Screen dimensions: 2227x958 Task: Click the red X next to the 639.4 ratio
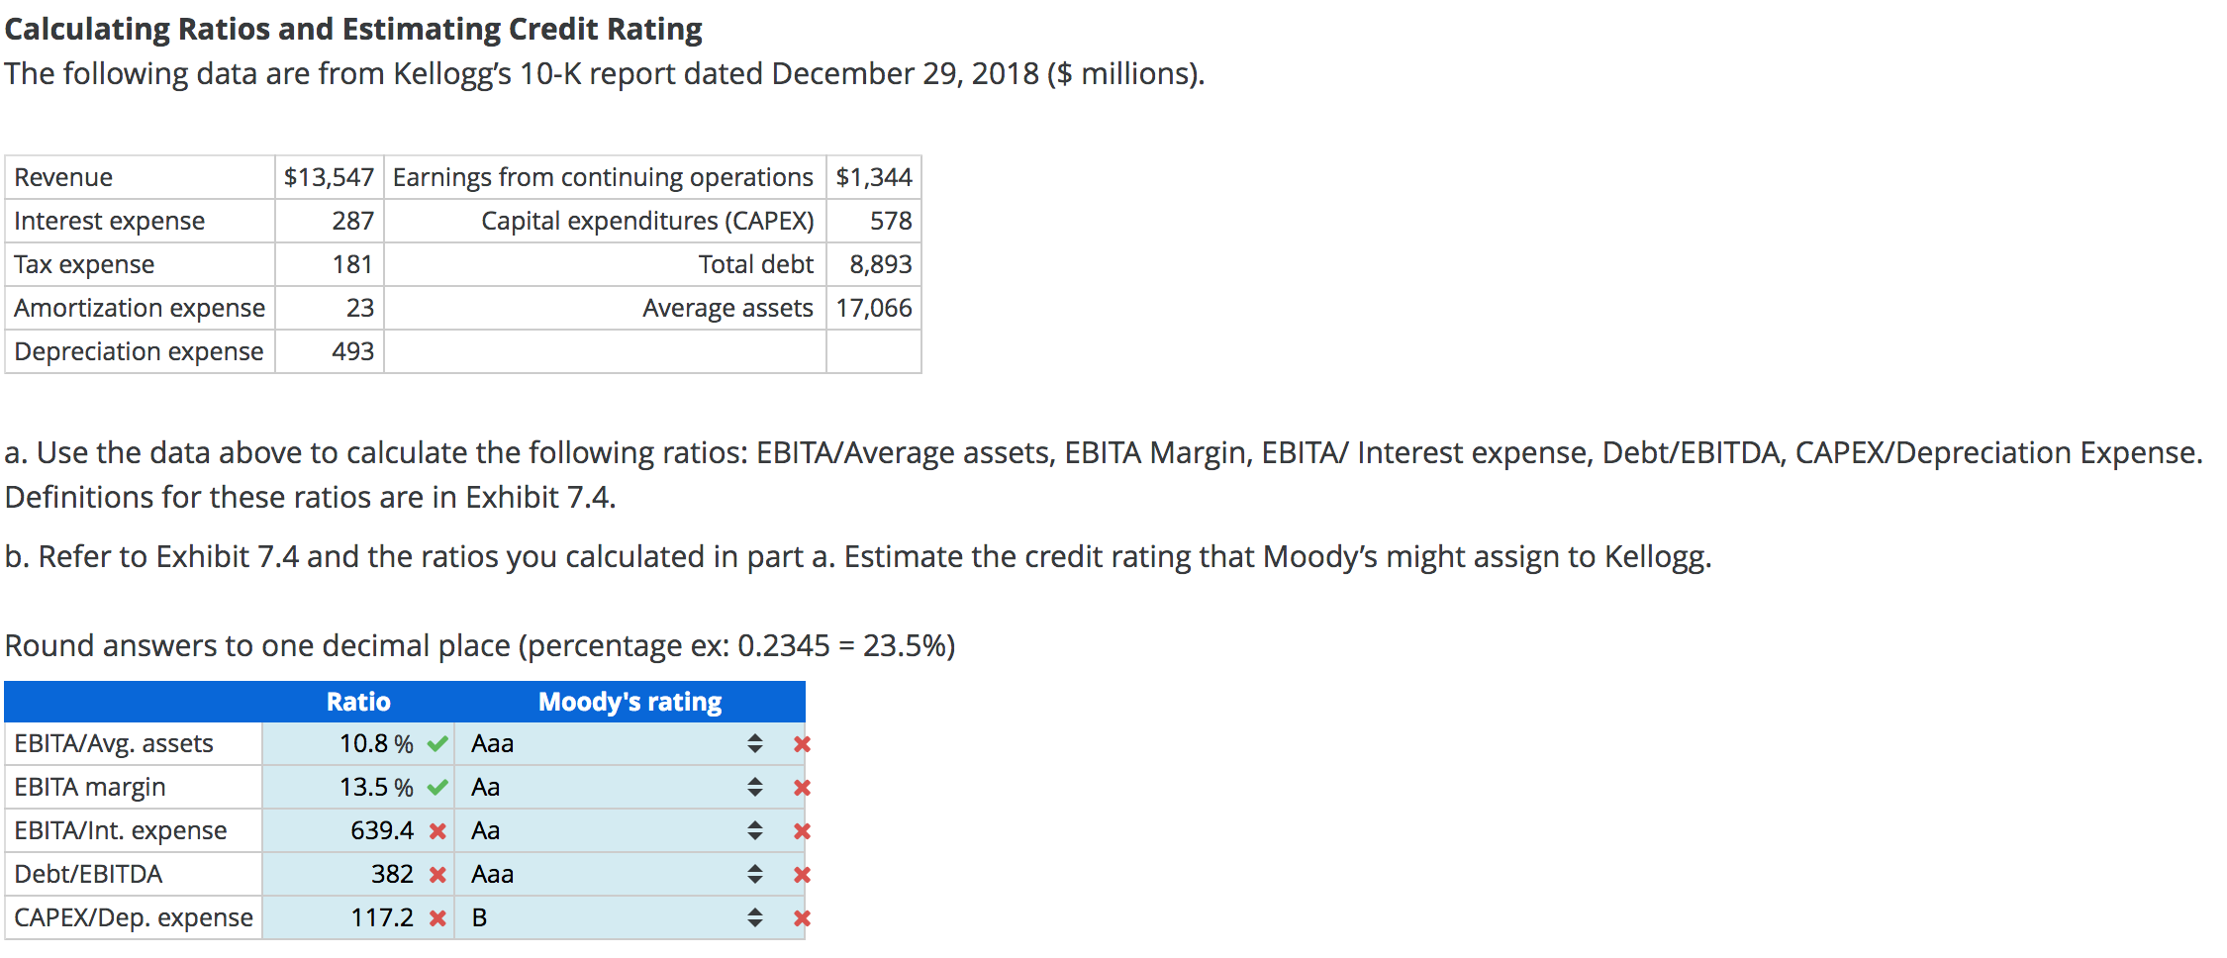point(436,830)
